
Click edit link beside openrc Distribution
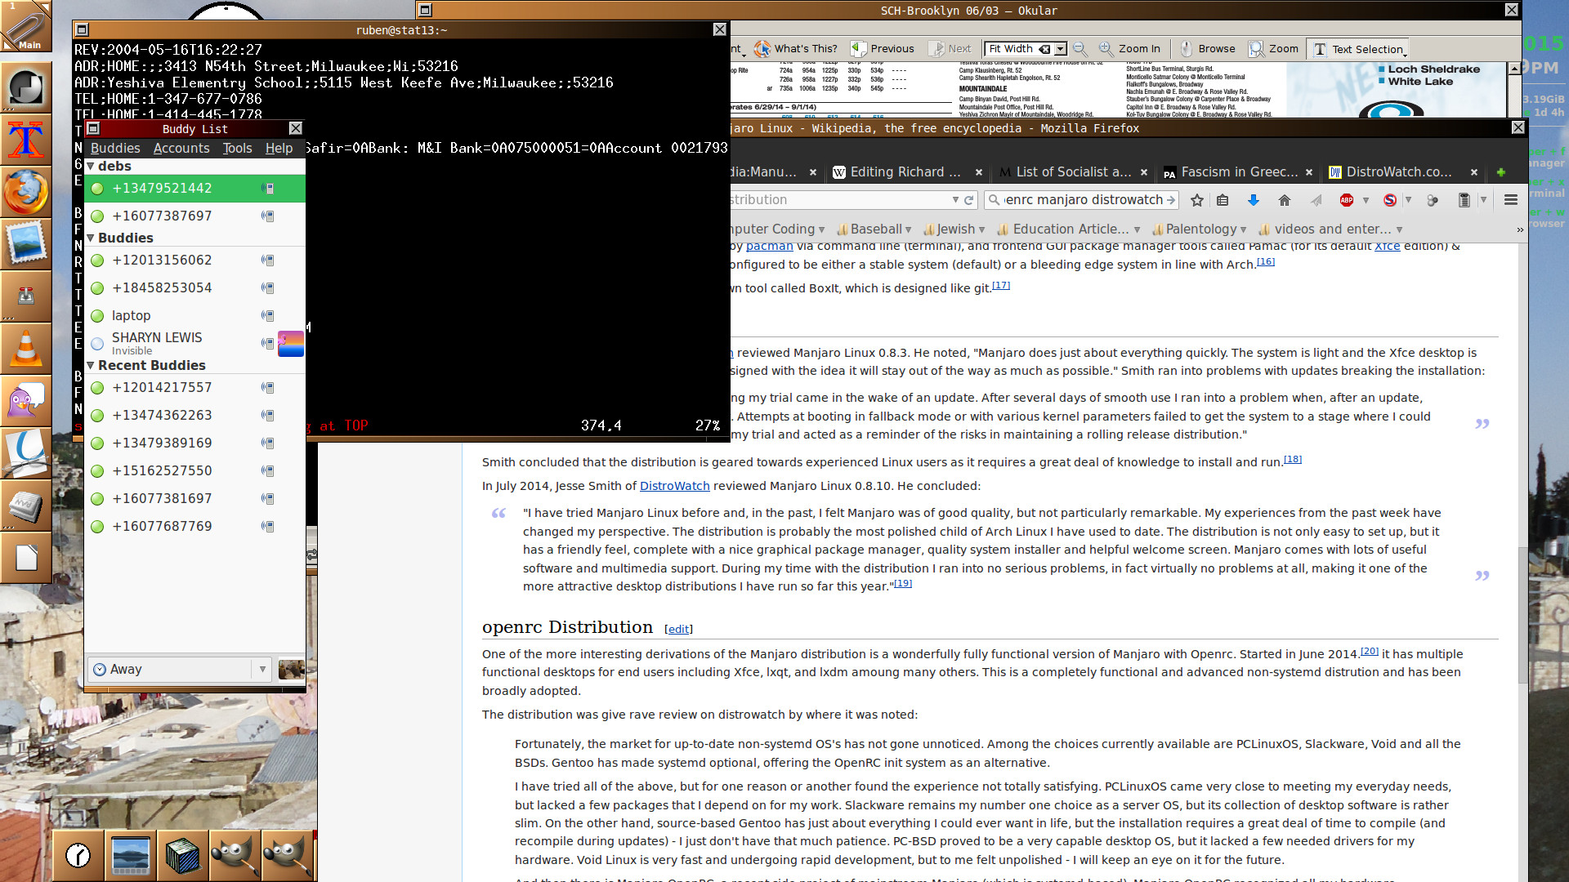[678, 630]
